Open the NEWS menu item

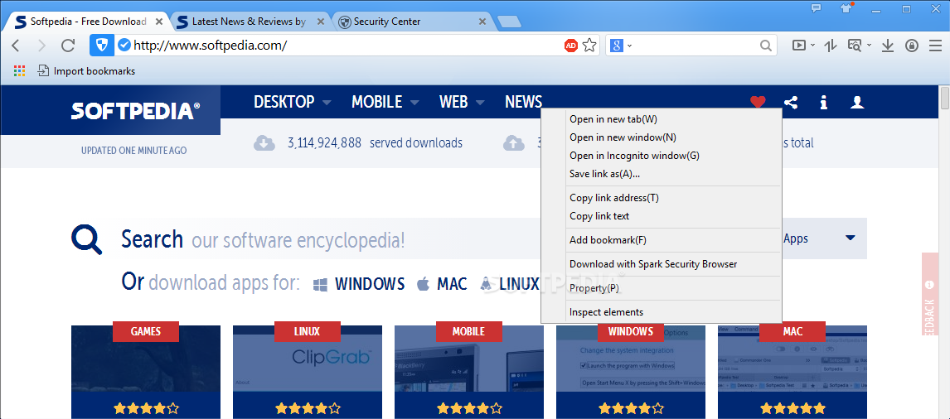coord(523,102)
